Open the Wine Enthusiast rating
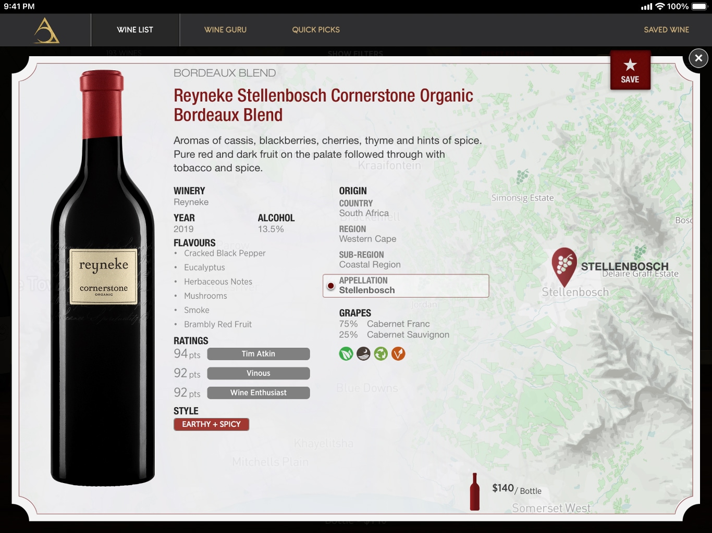 pos(259,393)
